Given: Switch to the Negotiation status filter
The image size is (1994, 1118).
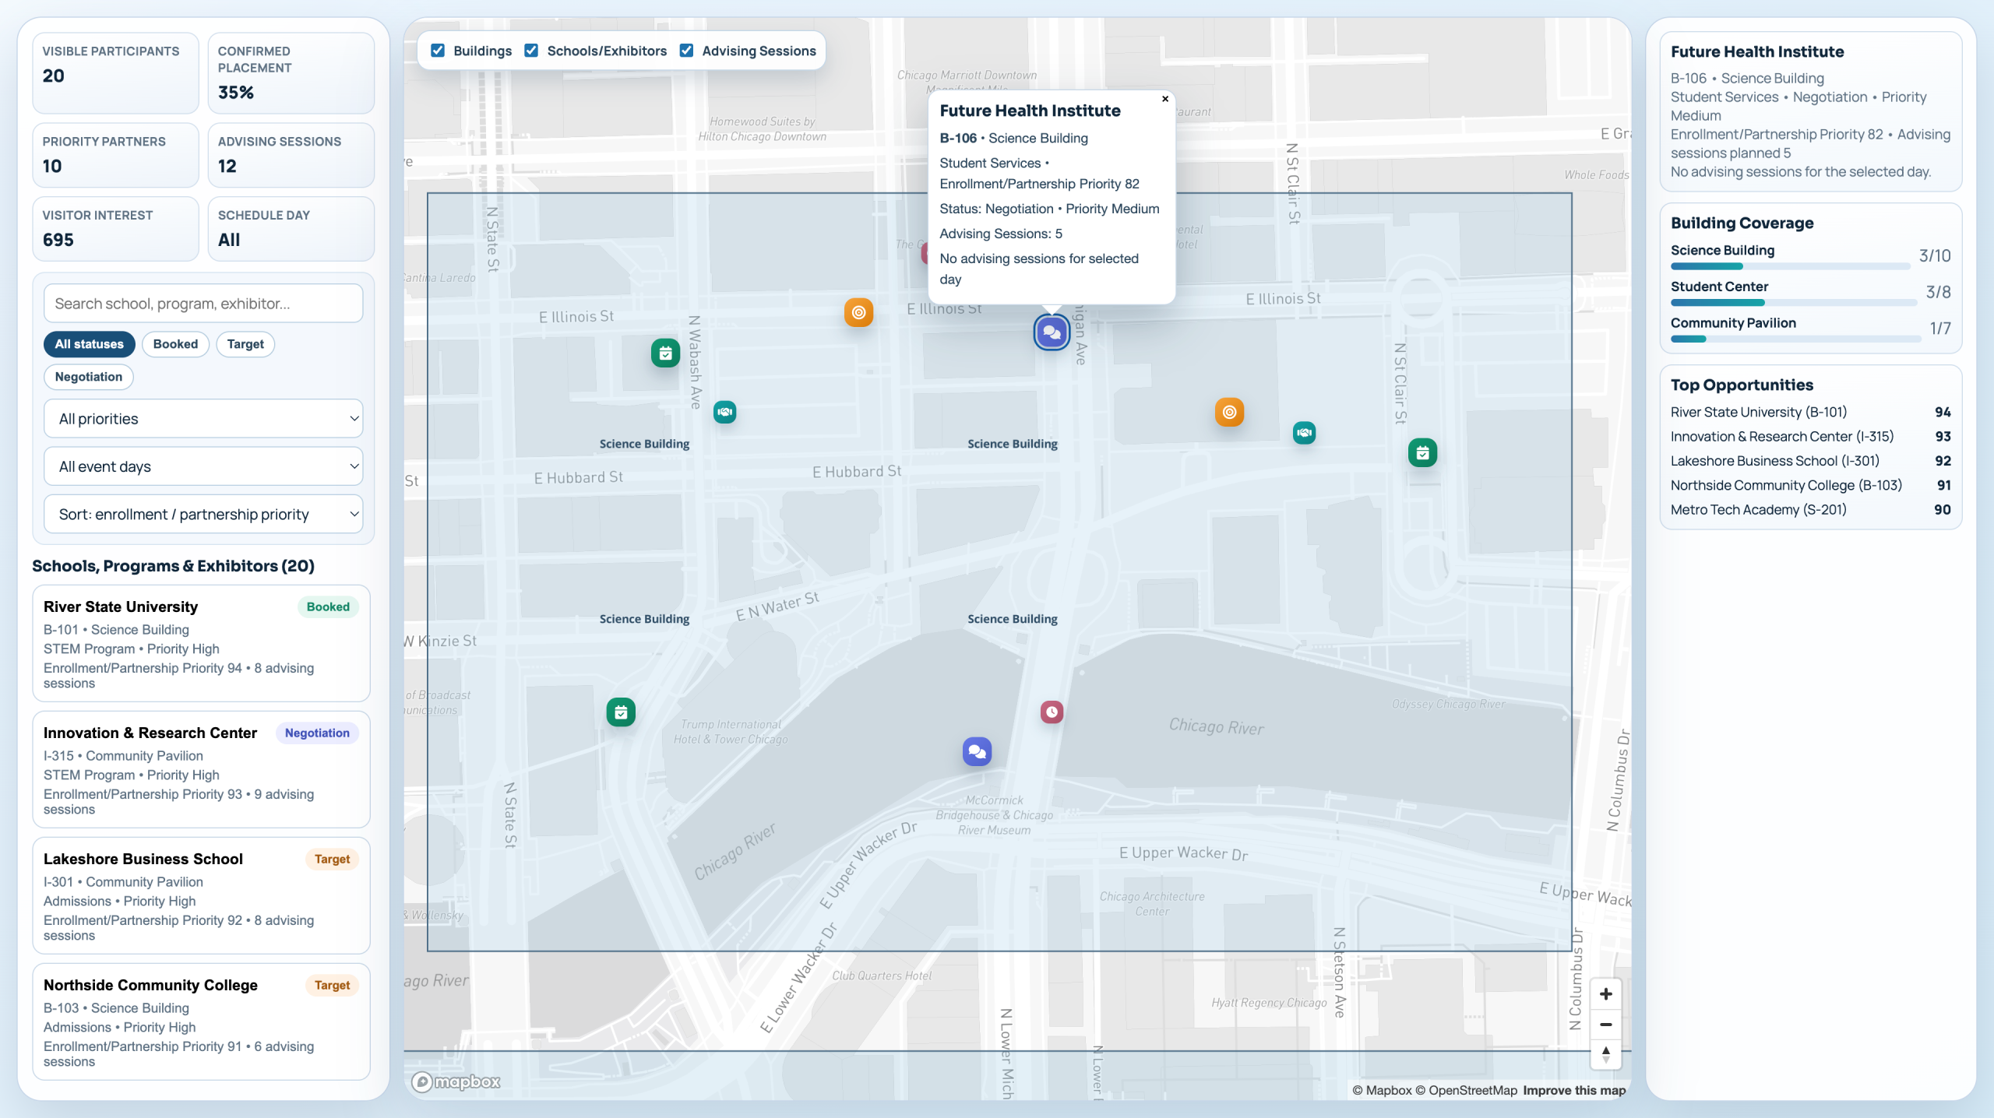Looking at the screenshot, I should (x=88, y=377).
